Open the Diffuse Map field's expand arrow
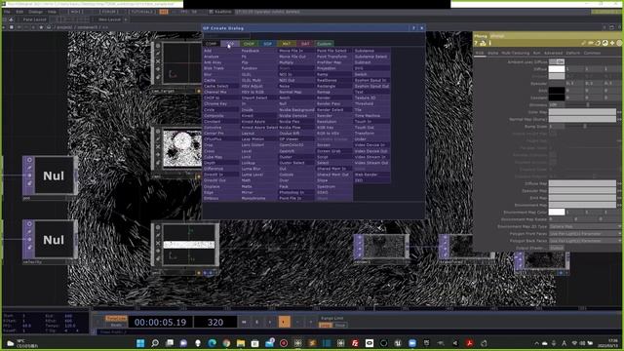 619,183
